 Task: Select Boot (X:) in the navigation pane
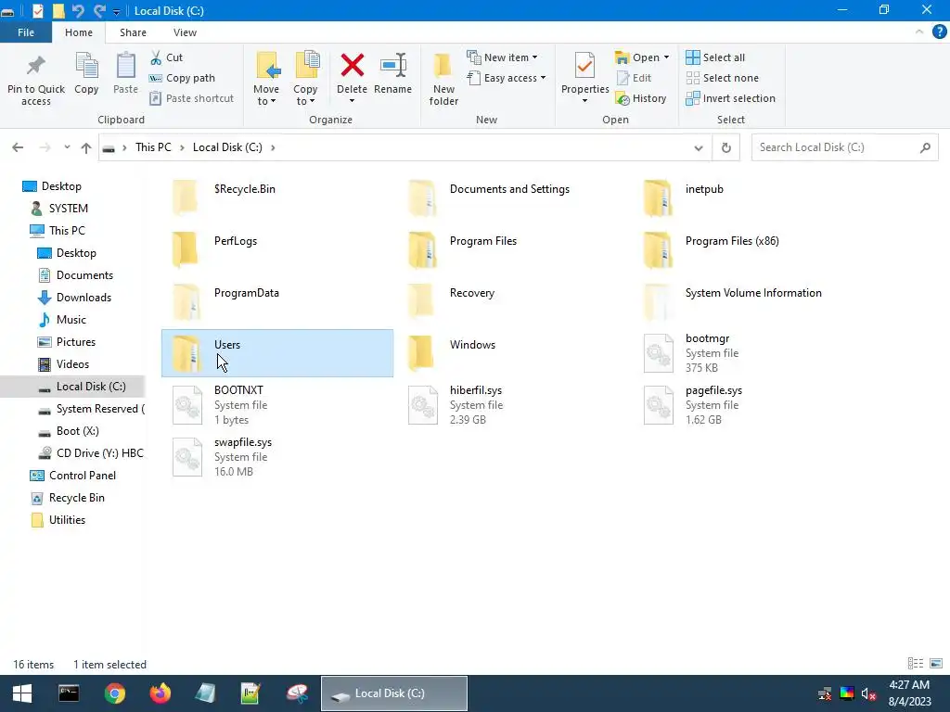77,431
